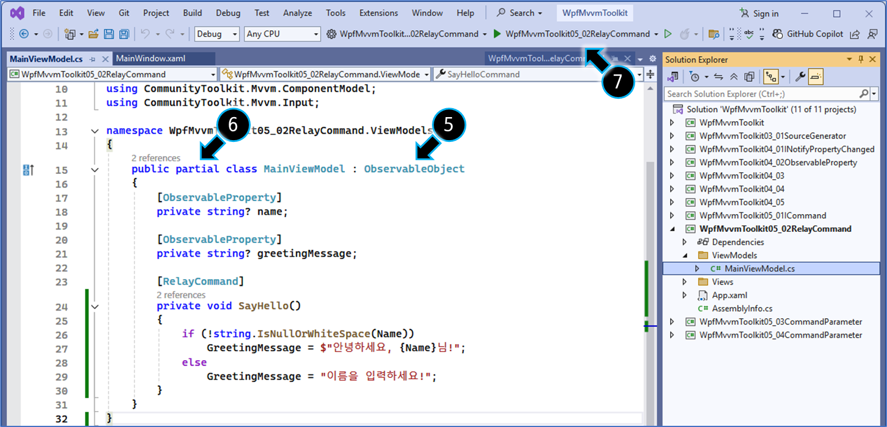
Task: Start debugging with the filled green play button
Action: click(x=498, y=34)
